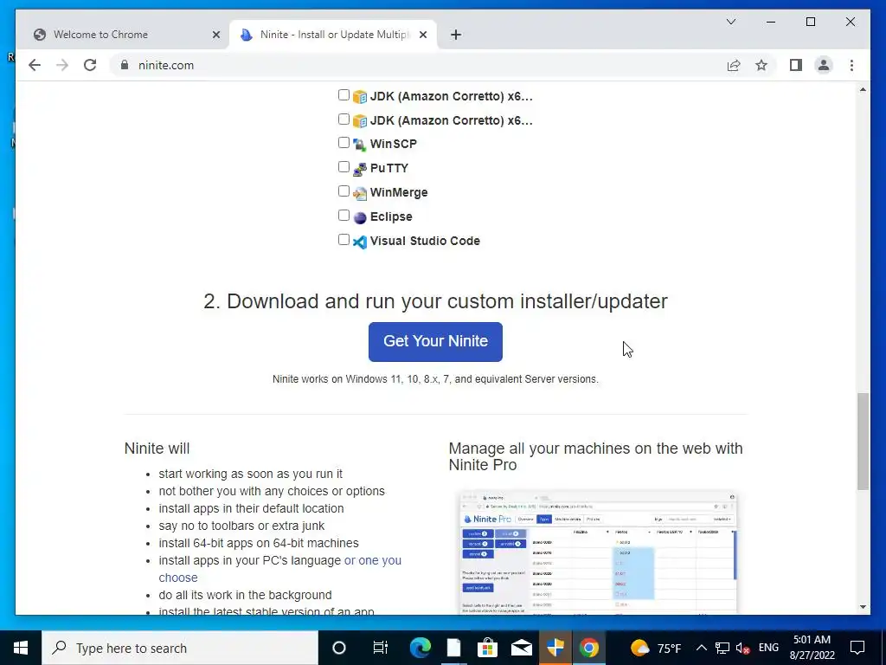
Task: Click the page vertical scrollbar thumb
Action: [863, 441]
